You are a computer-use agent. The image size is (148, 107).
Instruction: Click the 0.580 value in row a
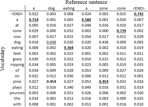click(86, 20)
